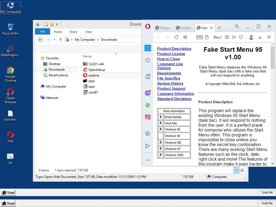The width and height of the screenshot is (276, 207).
Task: Open Home ribbon tab in Explorer
Action: pos(58,32)
